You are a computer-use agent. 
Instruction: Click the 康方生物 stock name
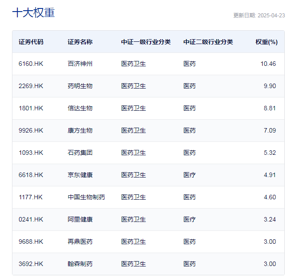(x=80, y=130)
